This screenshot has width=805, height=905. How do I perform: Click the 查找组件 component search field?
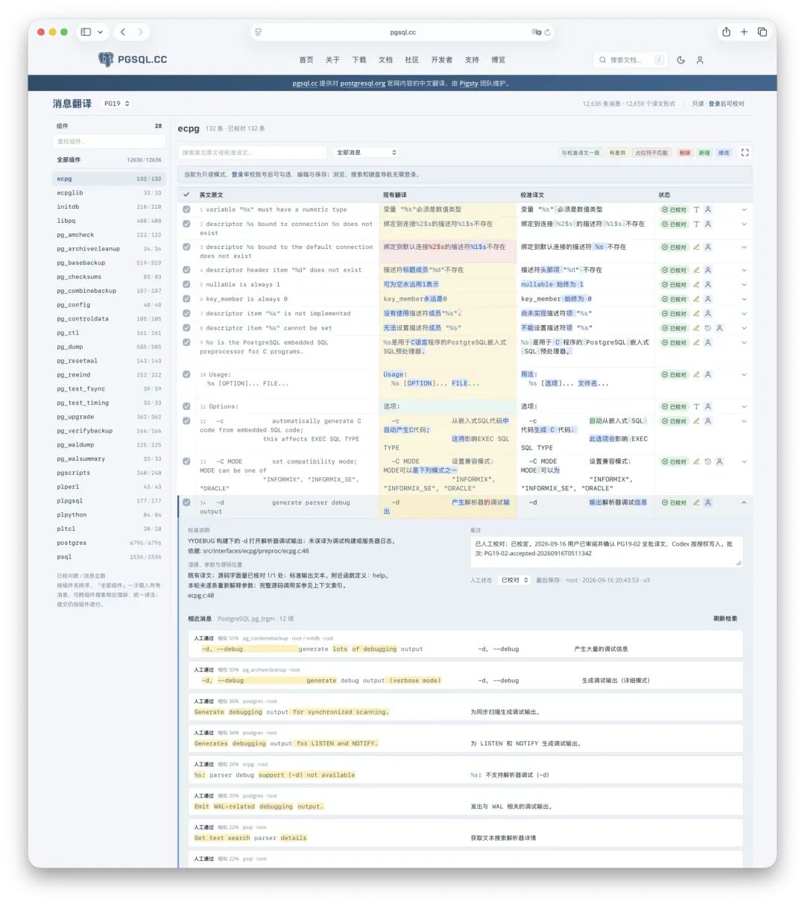point(109,142)
